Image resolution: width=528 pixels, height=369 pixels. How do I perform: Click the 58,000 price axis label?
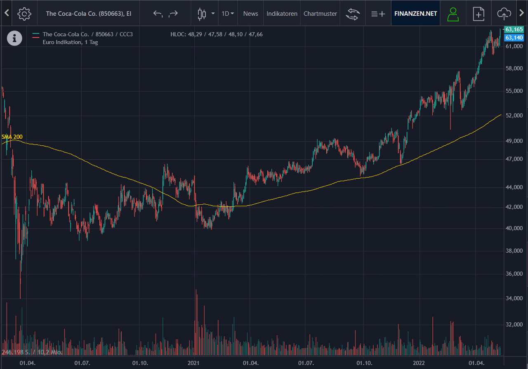(x=514, y=69)
